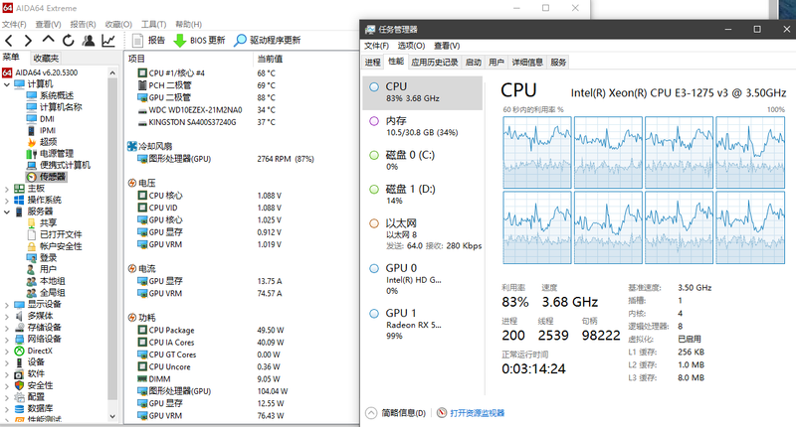Click the green BIOS 更新 arrow icon
Image resolution: width=796 pixels, height=427 pixels.
pyautogui.click(x=180, y=41)
